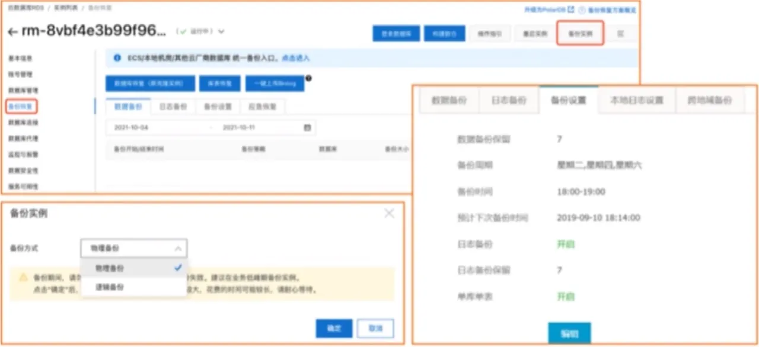Click the last icon button right of 备份实例

tap(621, 34)
